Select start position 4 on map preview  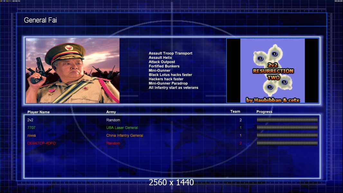pos(274,54)
